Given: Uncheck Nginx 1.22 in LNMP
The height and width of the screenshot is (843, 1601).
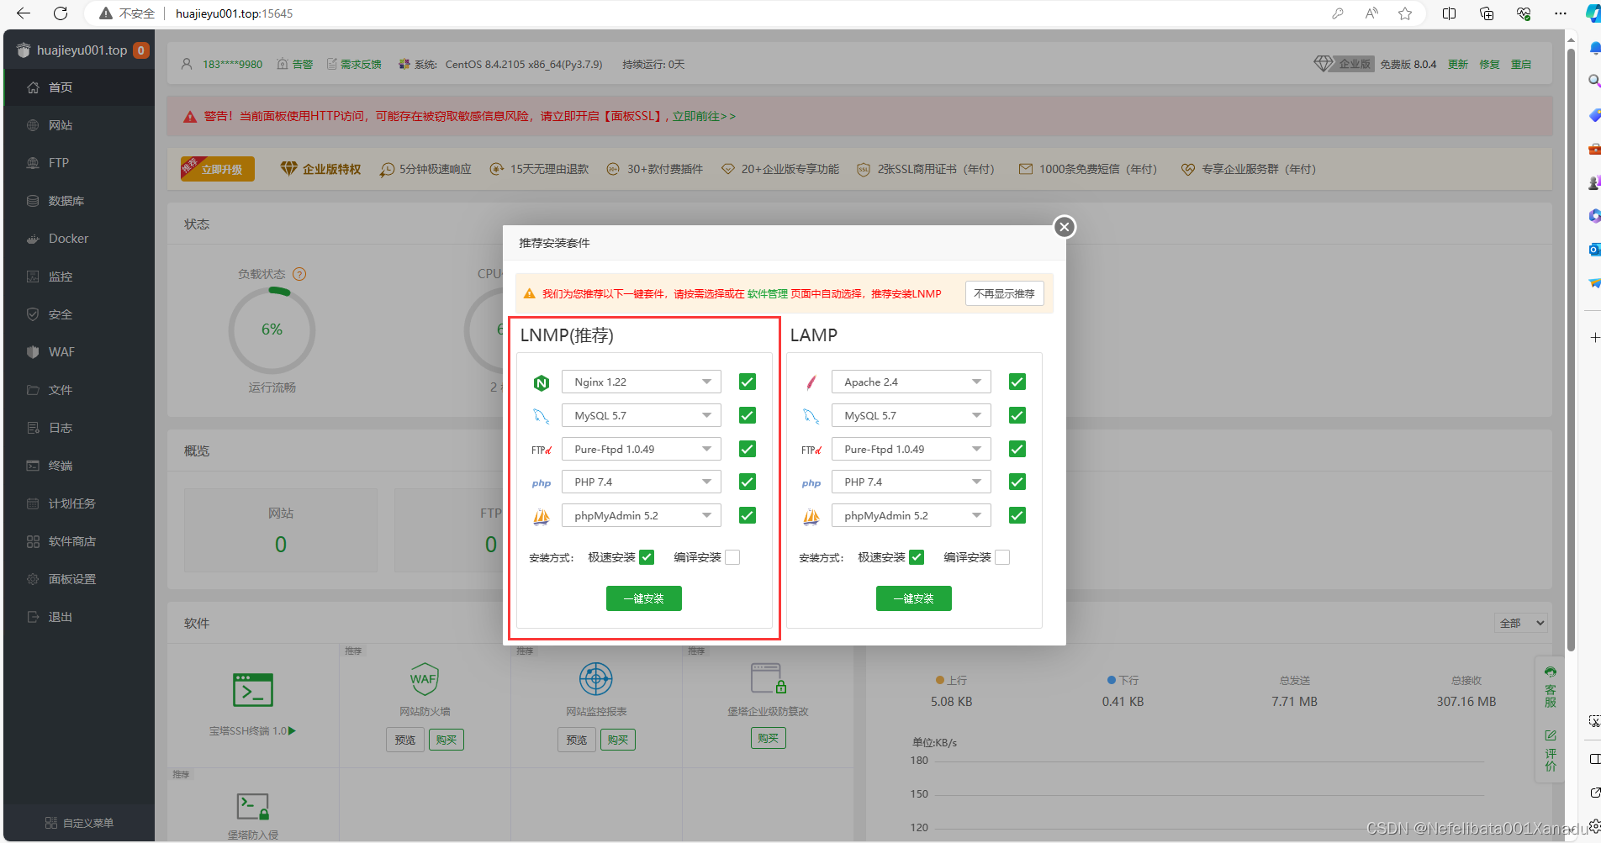Looking at the screenshot, I should click(x=747, y=382).
